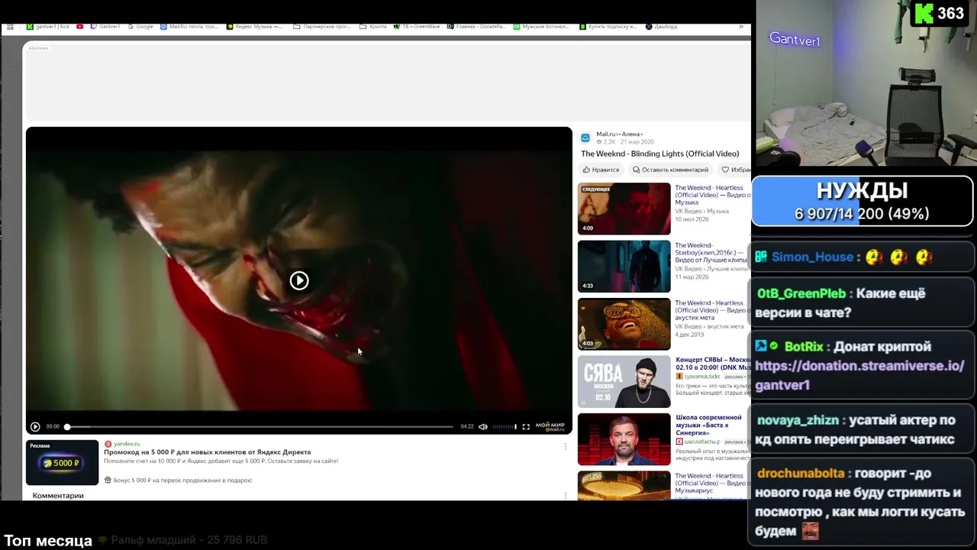Open the Школа современной музыки link
The width and height of the screenshot is (977, 550).
(x=708, y=425)
